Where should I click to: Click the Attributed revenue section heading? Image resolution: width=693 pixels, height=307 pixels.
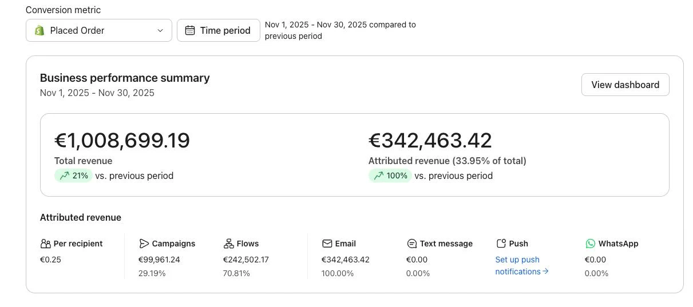(81, 217)
